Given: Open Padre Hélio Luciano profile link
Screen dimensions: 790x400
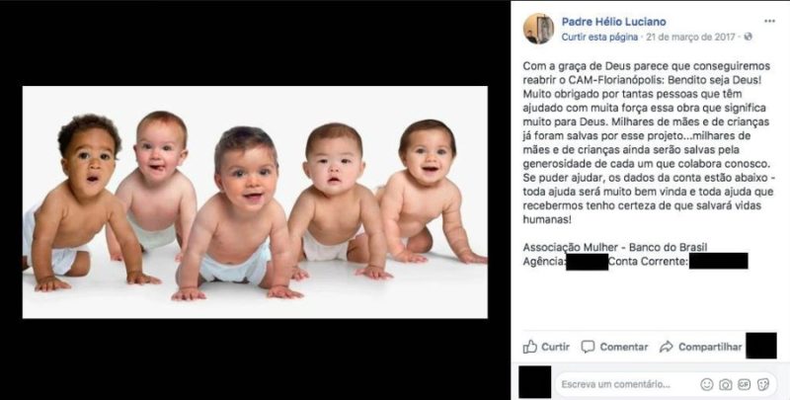Looking at the screenshot, I should tap(613, 22).
